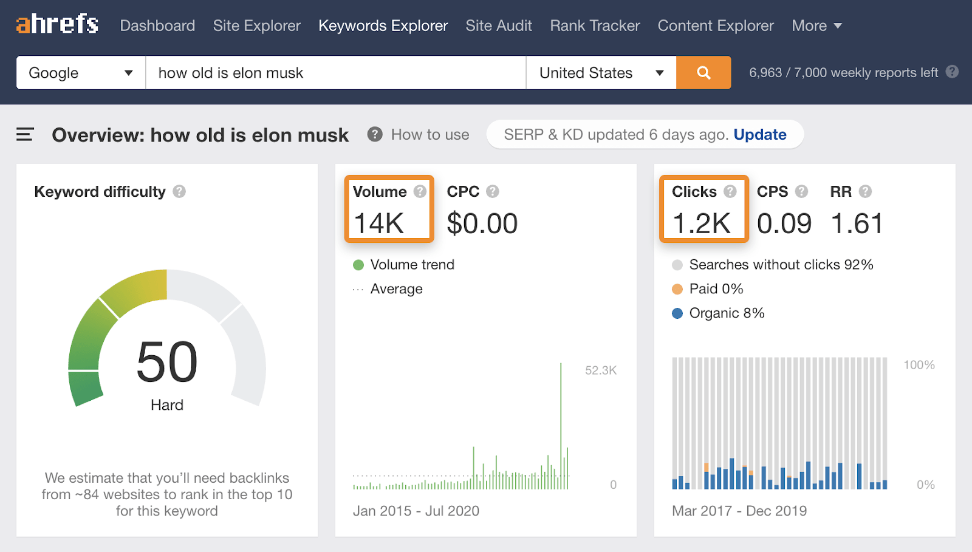Open the Google search engine dropdown
Viewport: 972px width, 552px height.
[80, 72]
